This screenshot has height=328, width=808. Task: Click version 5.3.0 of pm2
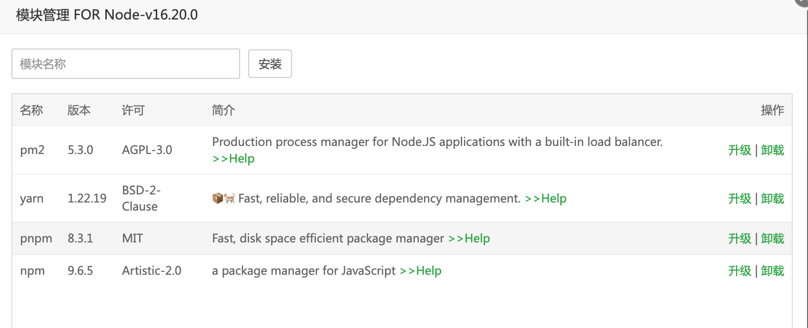click(x=81, y=150)
